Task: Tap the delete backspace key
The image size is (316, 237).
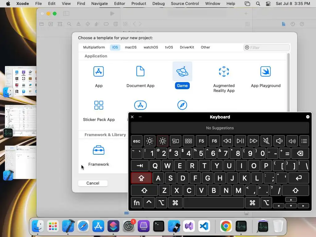Action: point(300,153)
